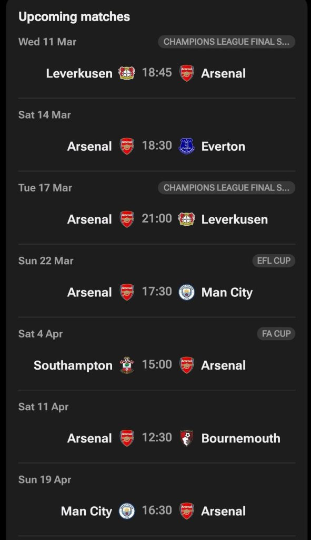Open the FA CUP competition badge
The image size is (311, 540).
(276, 333)
